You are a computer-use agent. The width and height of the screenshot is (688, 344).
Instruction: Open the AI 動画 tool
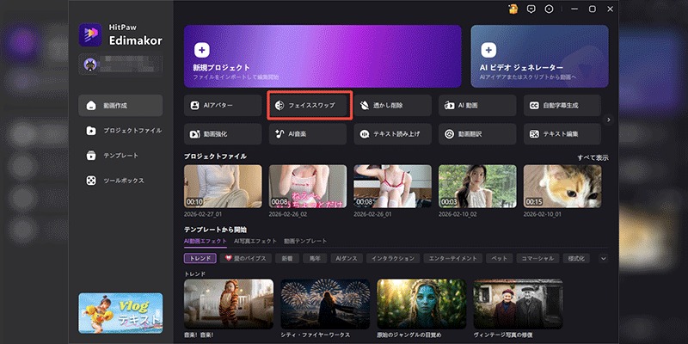tap(477, 106)
